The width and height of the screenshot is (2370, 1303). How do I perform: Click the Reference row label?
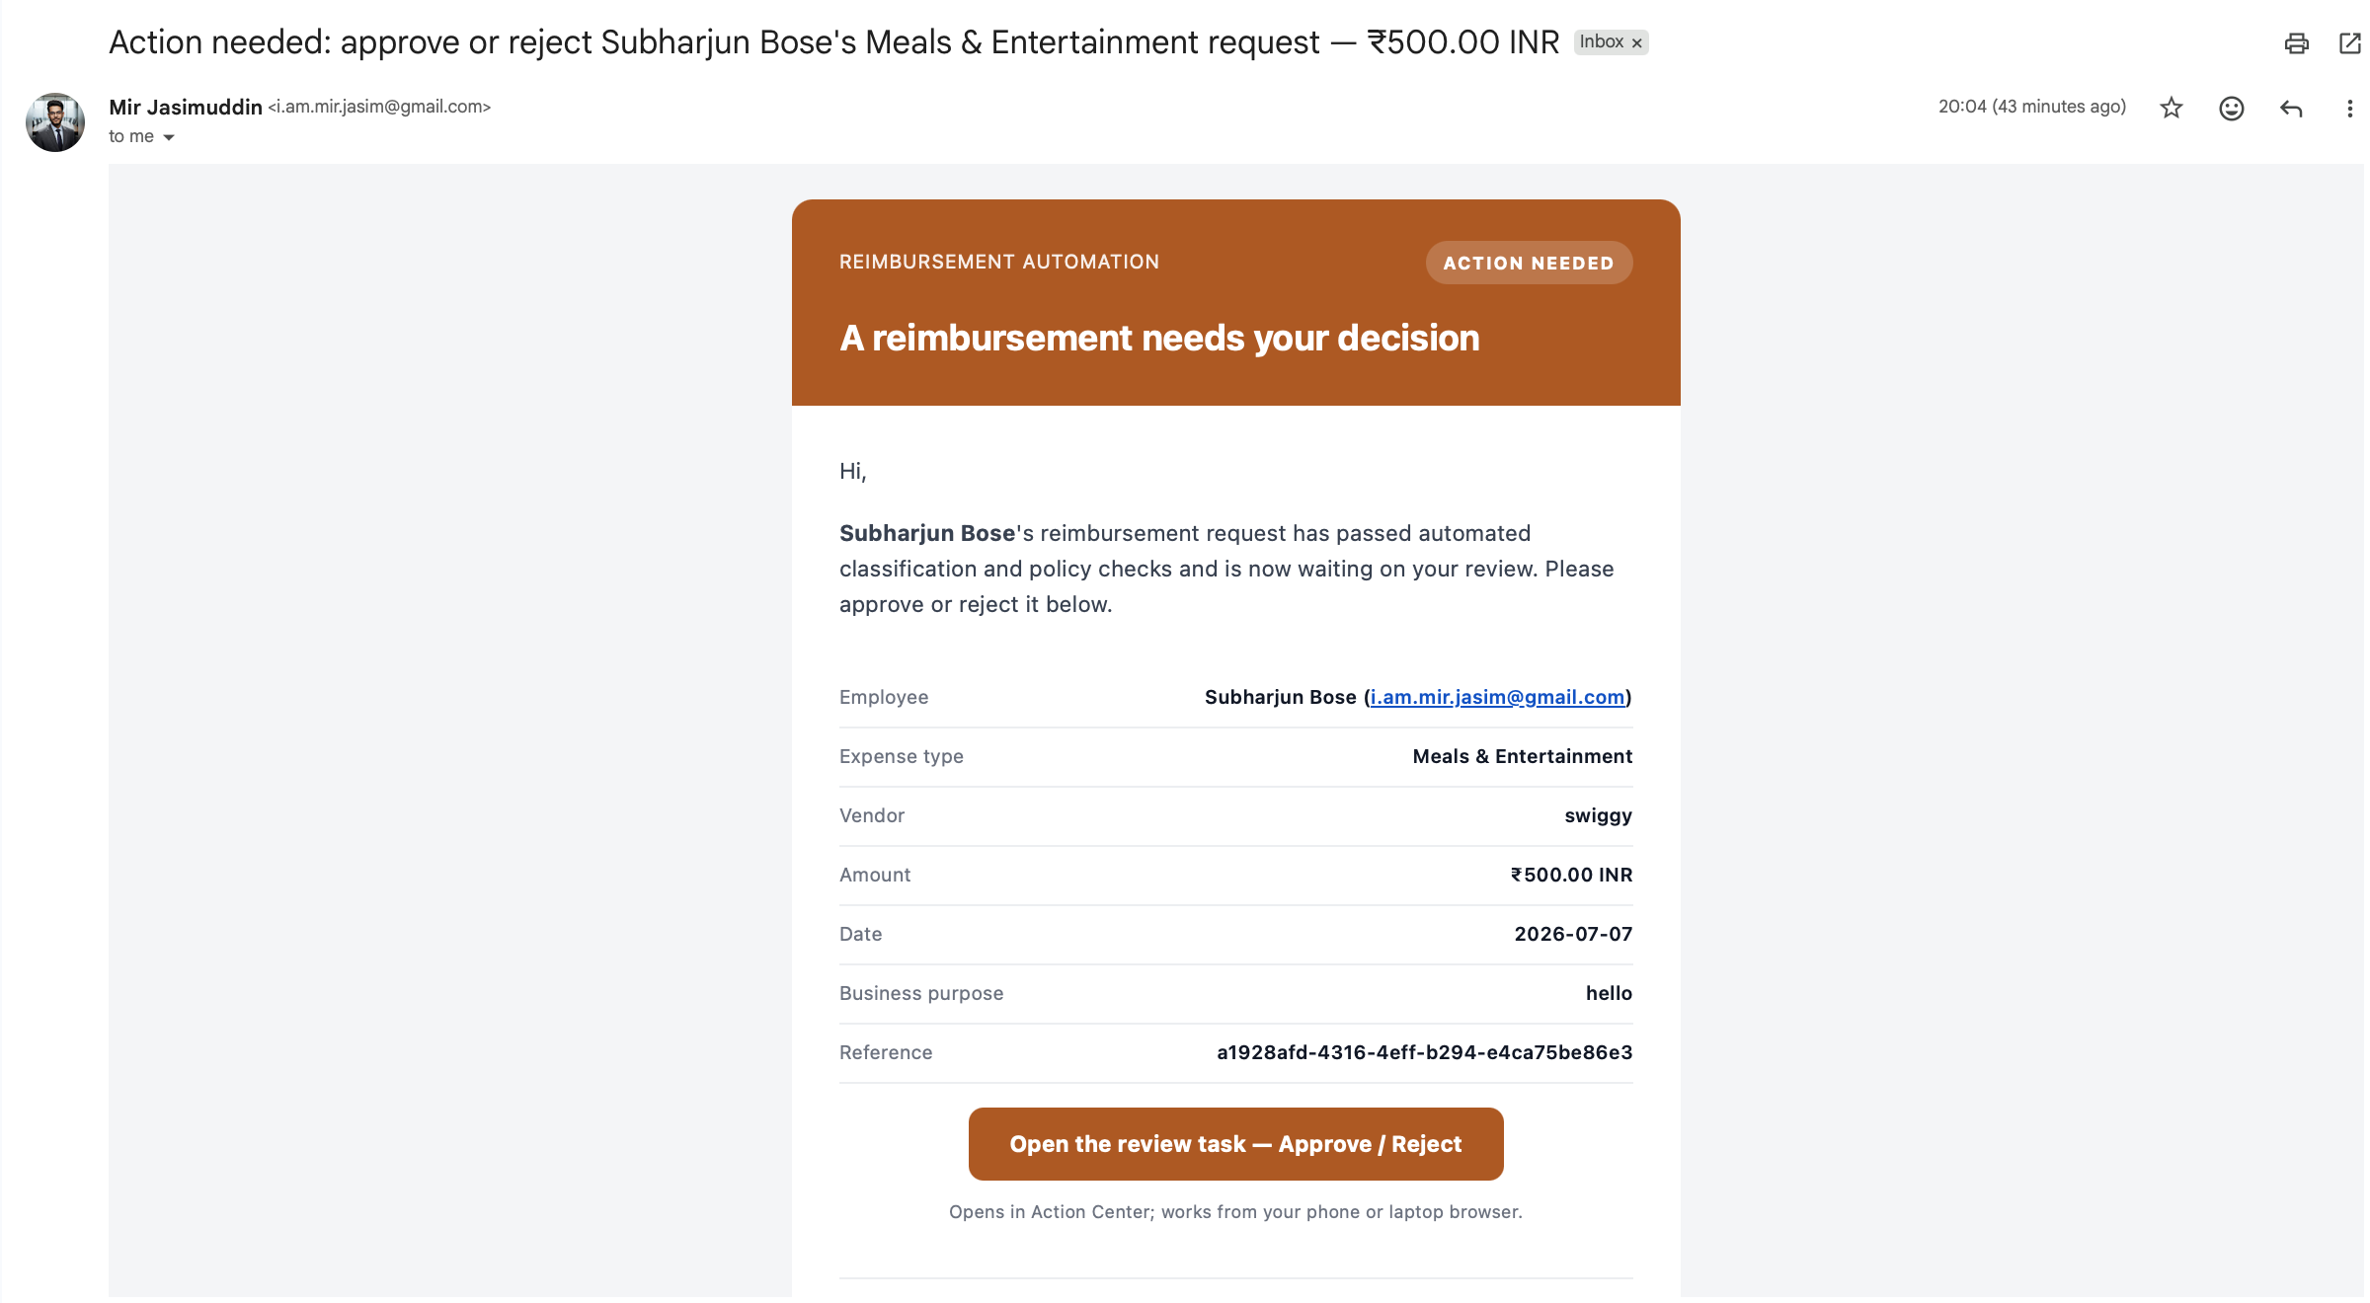(x=886, y=1052)
